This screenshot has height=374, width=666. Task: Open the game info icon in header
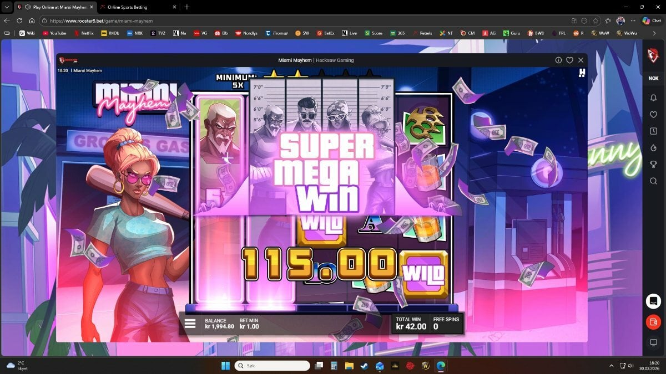pyautogui.click(x=558, y=60)
